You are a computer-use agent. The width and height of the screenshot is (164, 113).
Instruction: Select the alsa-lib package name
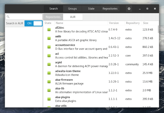click(60, 89)
